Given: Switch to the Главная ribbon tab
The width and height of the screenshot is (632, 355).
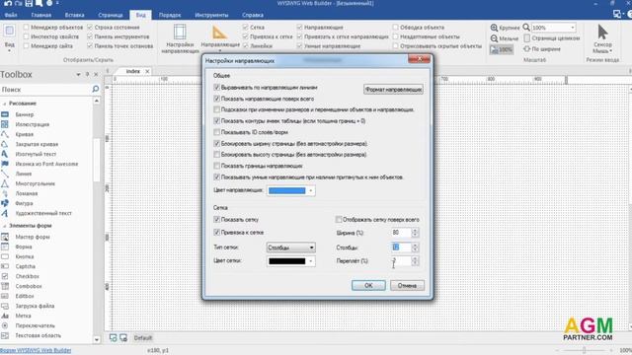Looking at the screenshot, I should tap(41, 15).
